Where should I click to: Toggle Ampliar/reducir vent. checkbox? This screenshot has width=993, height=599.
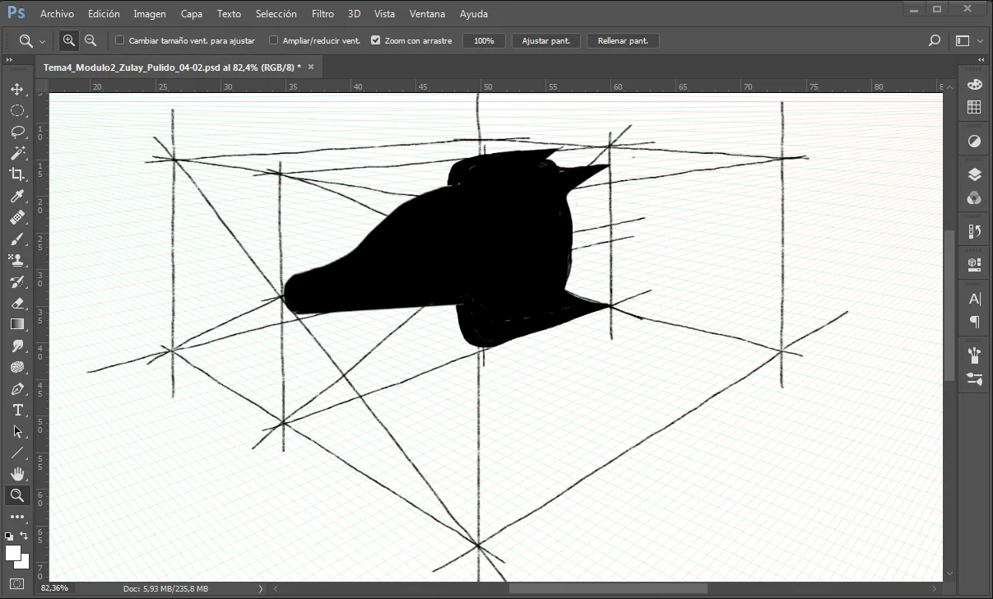click(273, 40)
